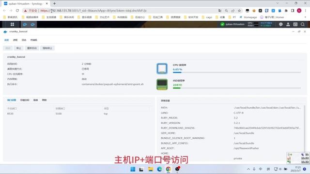The height and width of the screenshot is (174, 310).
Task: Open the 文化艺术 bookmark folder
Action: tap(102, 17)
